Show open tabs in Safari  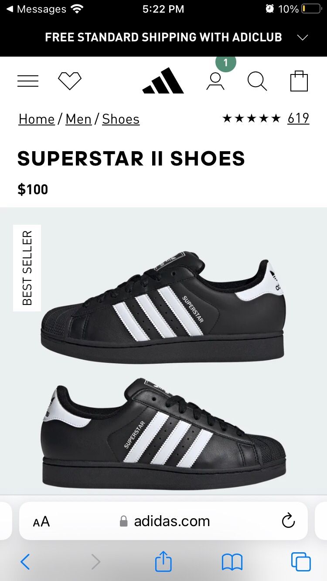point(301,562)
